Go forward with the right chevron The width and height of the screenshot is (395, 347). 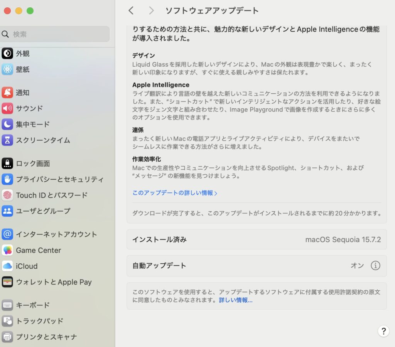[151, 11]
